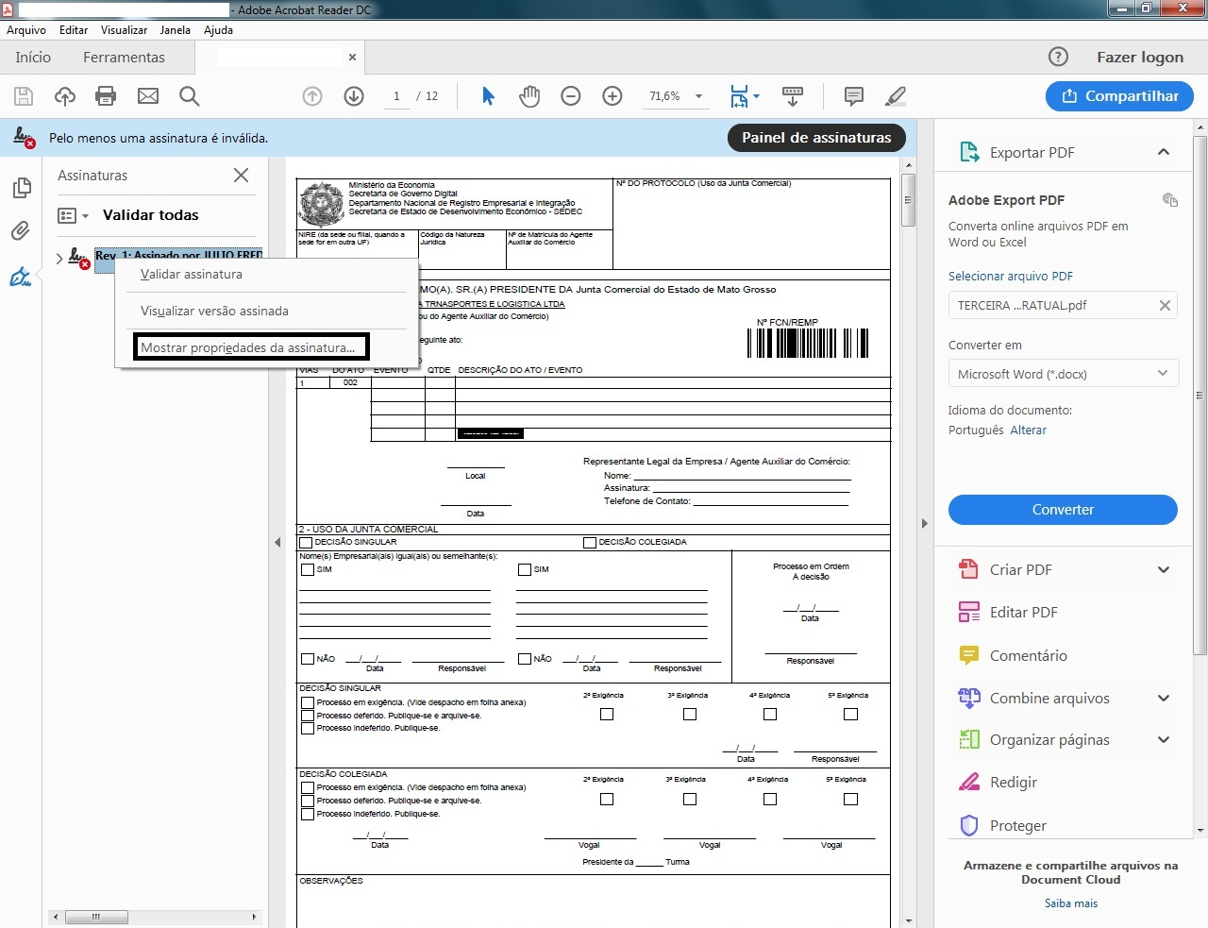Zoom out with minus icon
Viewport: 1208px width, 928px height.
coord(571,96)
